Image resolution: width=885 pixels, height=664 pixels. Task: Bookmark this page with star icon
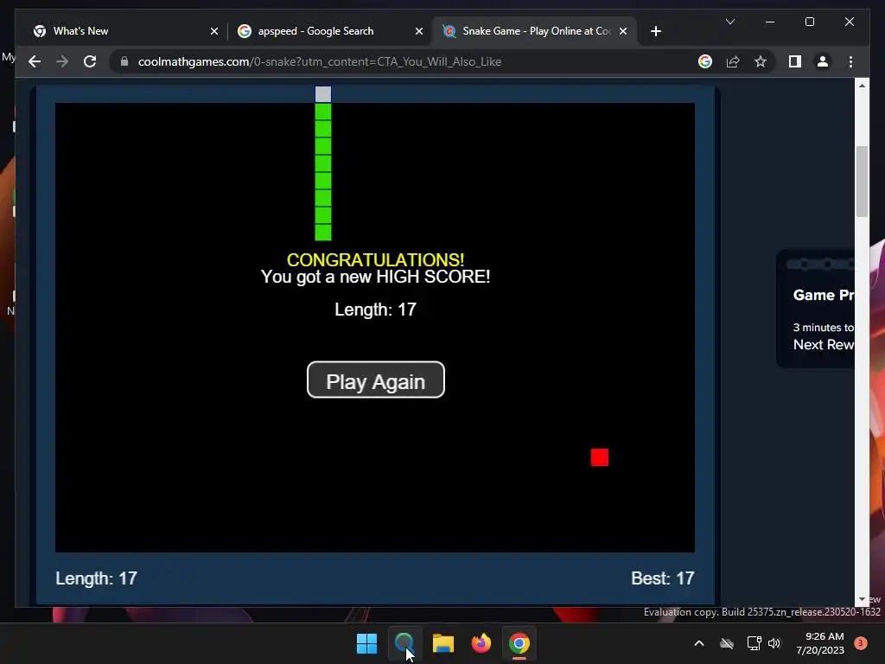coord(761,61)
